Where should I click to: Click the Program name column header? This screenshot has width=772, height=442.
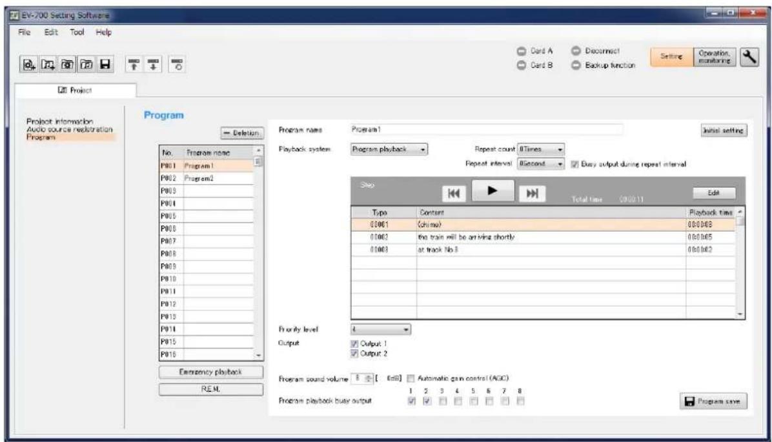point(219,153)
